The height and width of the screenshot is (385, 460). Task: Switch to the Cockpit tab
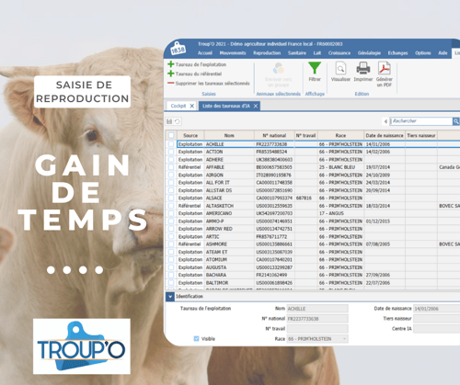[178, 106]
